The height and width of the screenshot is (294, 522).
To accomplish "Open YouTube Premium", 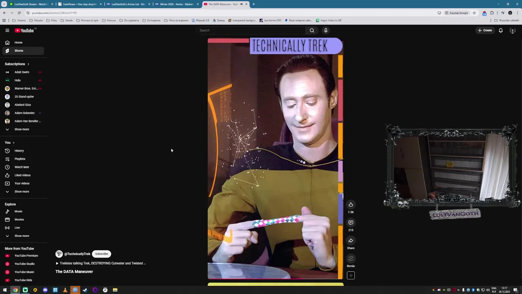I will tap(23, 256).
